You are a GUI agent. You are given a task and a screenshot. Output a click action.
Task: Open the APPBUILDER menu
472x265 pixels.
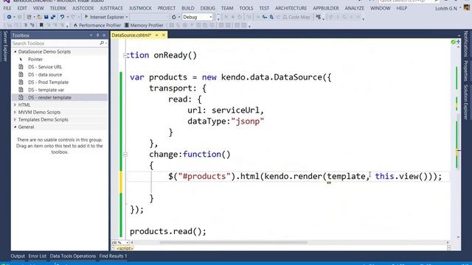tap(326, 8)
